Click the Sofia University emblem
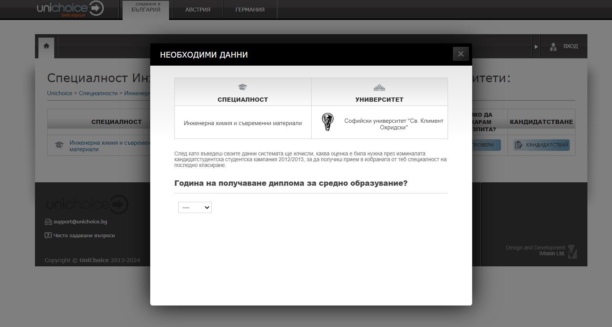 [327, 122]
